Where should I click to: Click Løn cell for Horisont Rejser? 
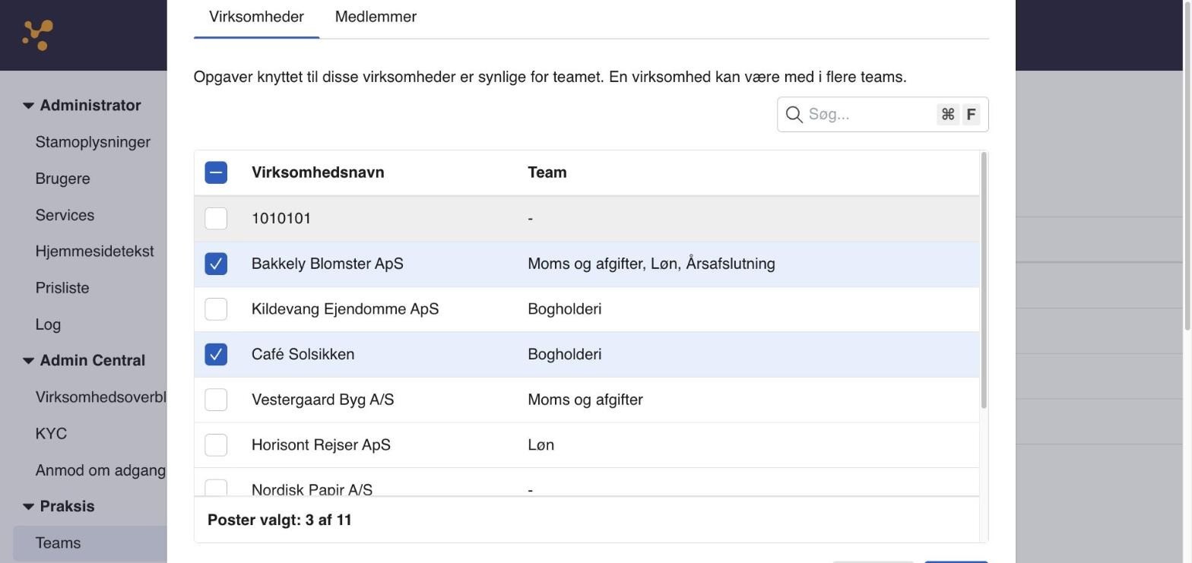(541, 445)
